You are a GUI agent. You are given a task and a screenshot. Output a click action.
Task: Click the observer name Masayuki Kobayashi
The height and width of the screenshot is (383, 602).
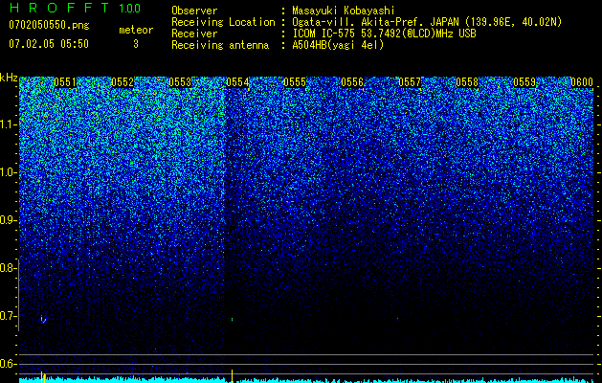[343, 11]
